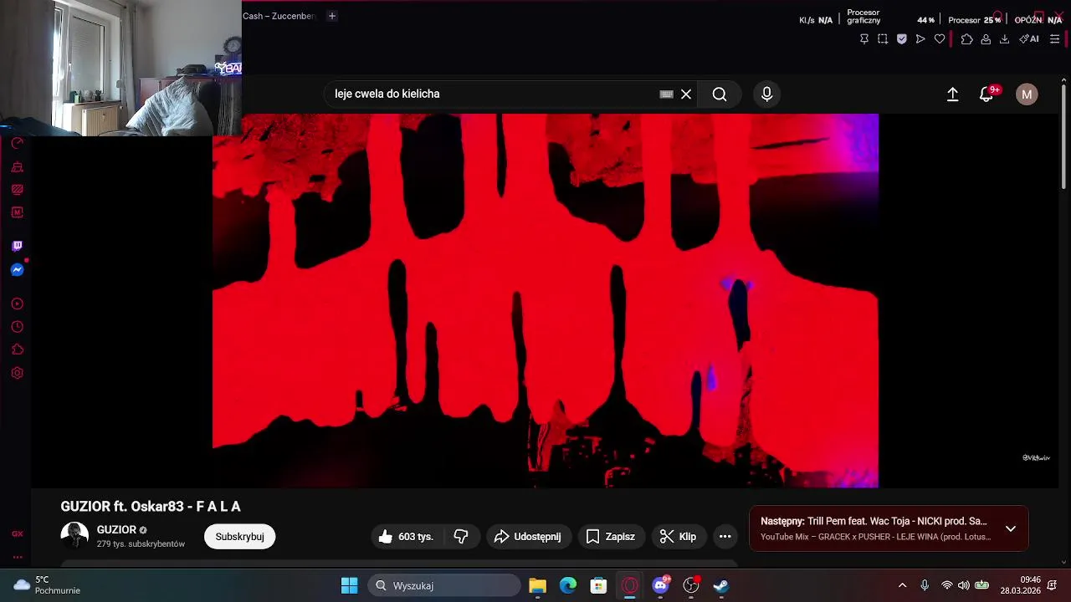Open more actions three-dot menu

tap(725, 537)
